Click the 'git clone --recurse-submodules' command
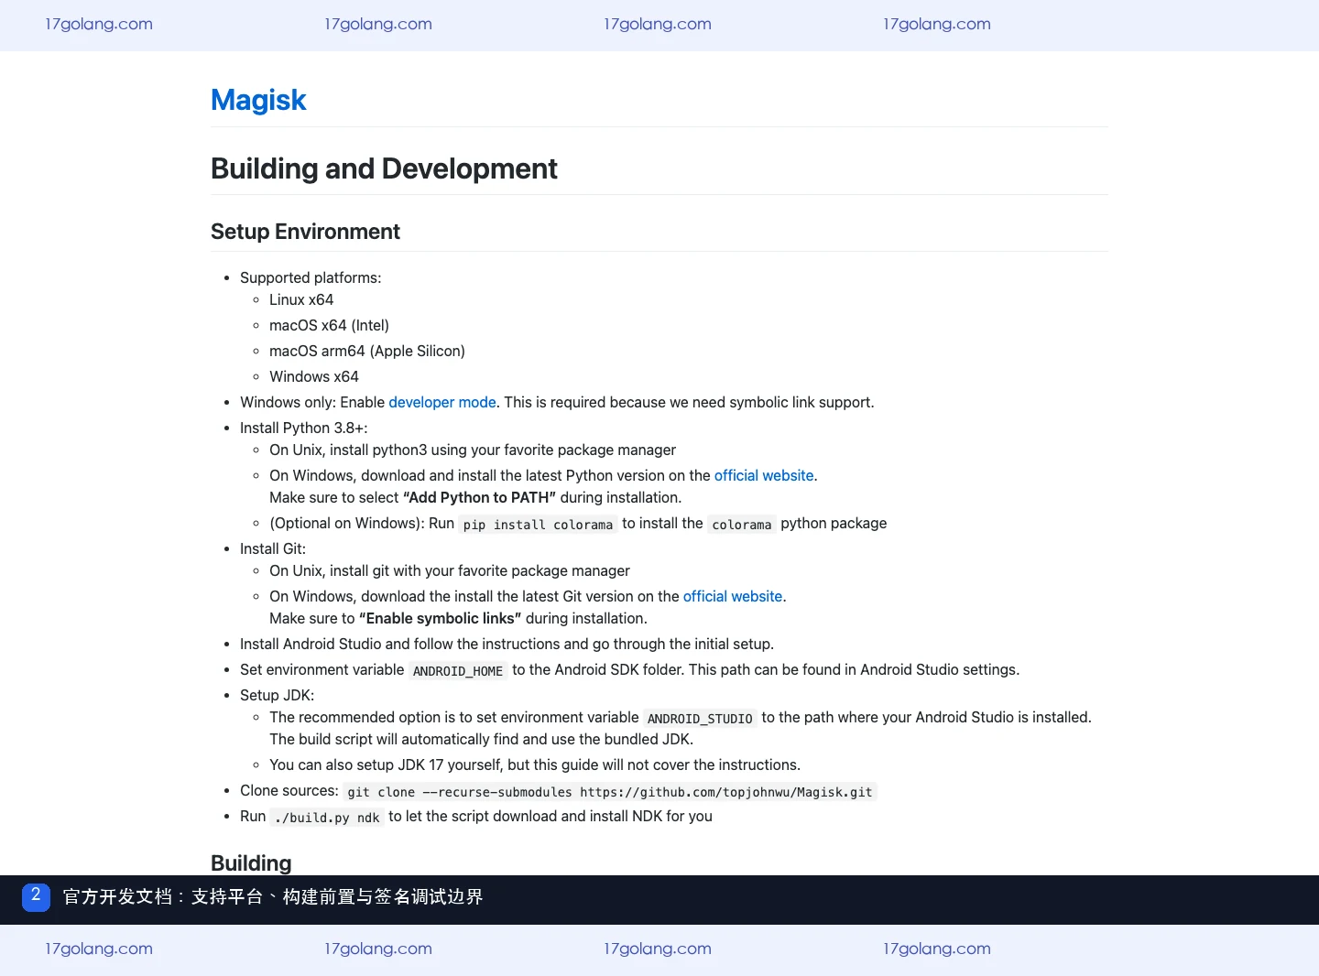 coord(610,791)
